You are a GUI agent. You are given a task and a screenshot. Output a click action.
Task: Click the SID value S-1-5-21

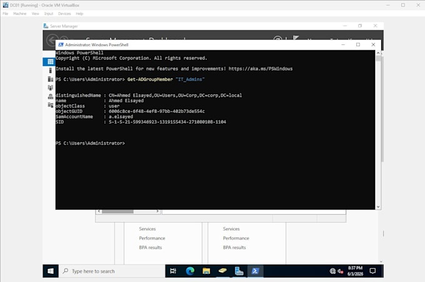click(167, 122)
